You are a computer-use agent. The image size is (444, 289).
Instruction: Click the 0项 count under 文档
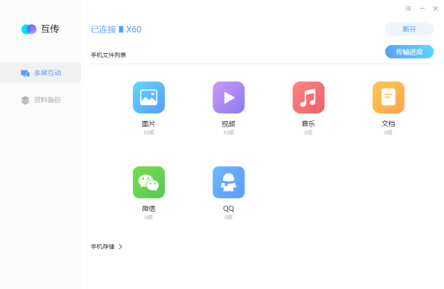pos(388,133)
